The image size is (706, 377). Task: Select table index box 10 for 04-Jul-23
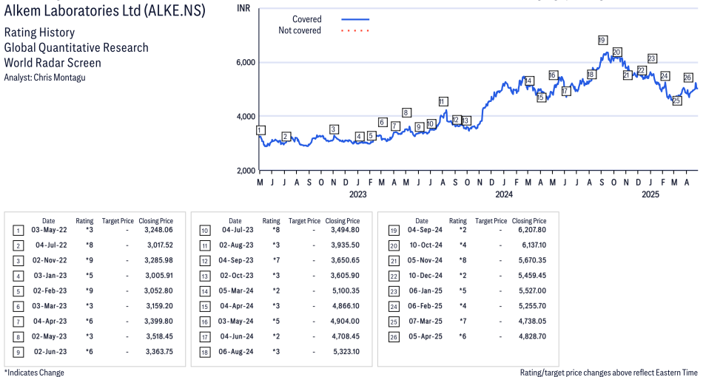(205, 231)
